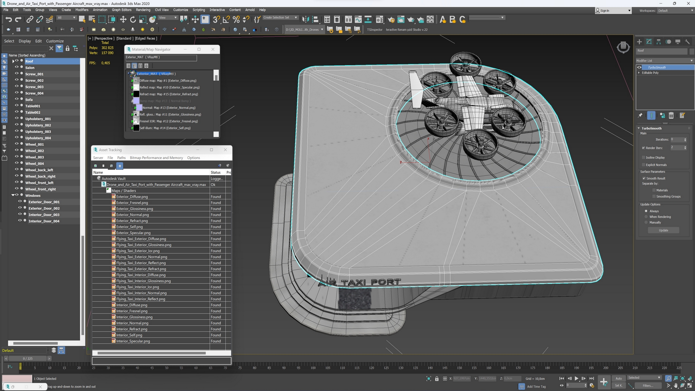Open the Curve Editor icon
Screen dimensions: 695x391
point(358,20)
